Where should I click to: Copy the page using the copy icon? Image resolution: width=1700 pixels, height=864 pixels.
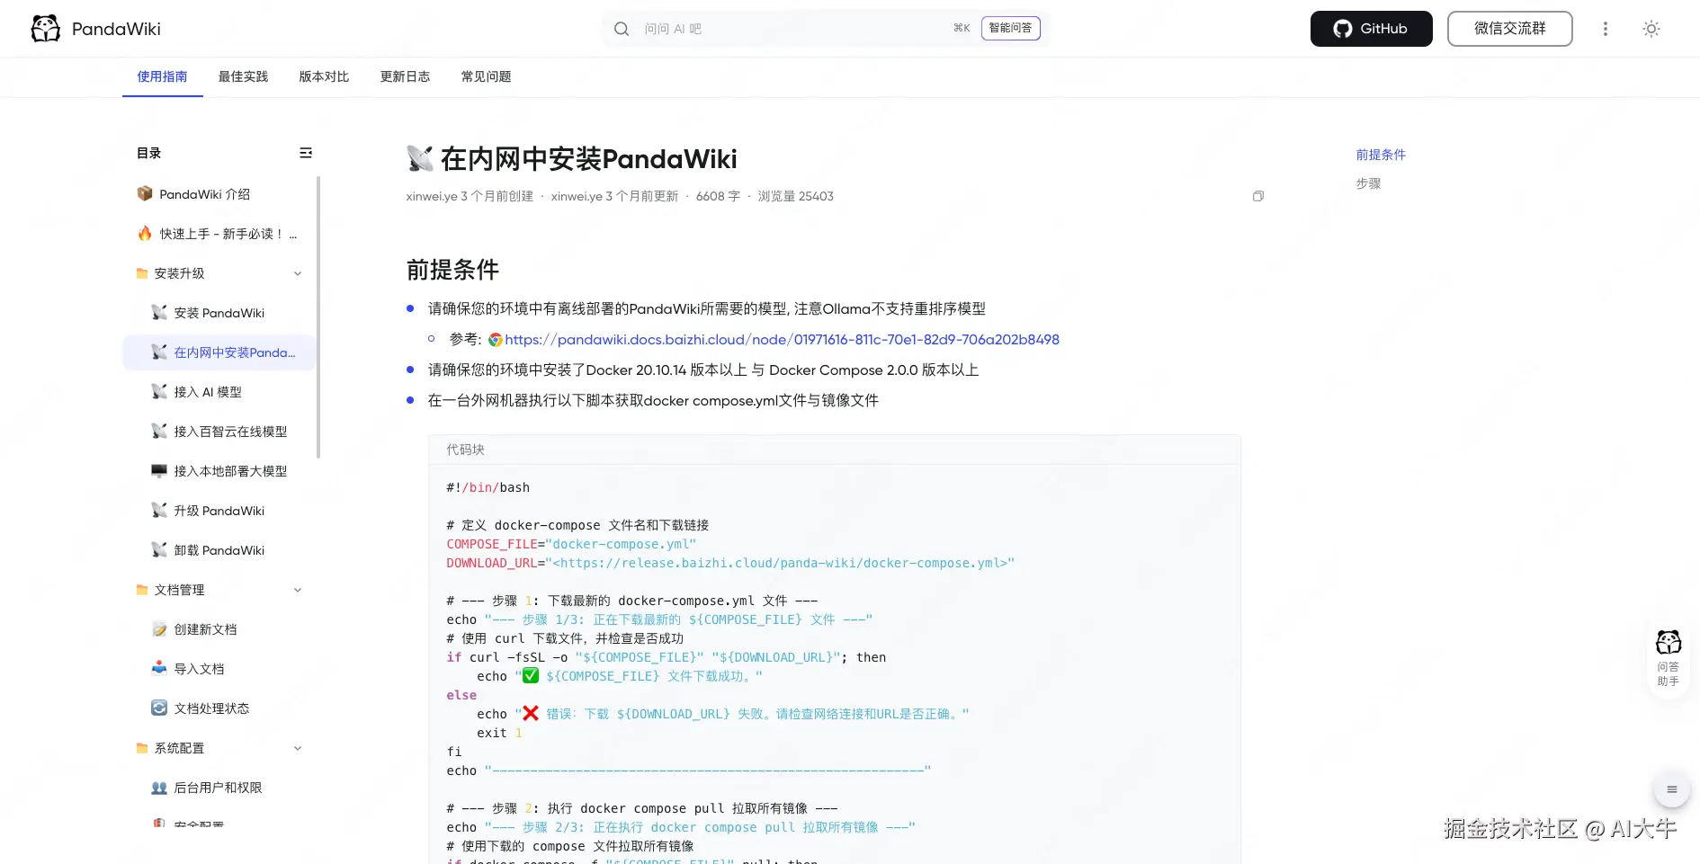pos(1258,196)
